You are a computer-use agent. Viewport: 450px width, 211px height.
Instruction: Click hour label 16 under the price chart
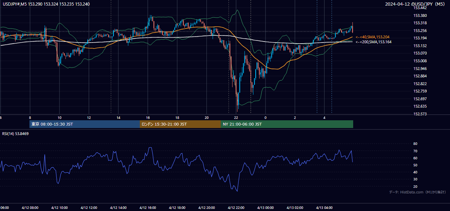coord(148,118)
